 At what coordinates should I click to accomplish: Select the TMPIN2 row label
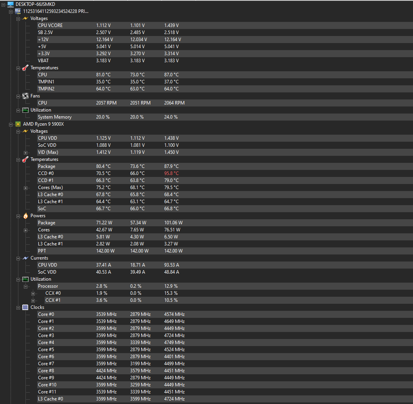coord(46,89)
